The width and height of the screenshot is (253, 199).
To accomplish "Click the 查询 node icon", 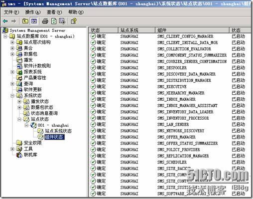I will [x=19, y=84].
